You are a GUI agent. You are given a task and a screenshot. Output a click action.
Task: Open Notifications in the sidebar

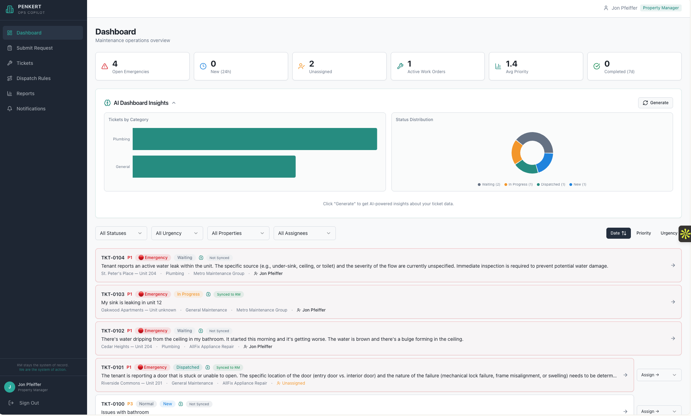click(x=31, y=109)
